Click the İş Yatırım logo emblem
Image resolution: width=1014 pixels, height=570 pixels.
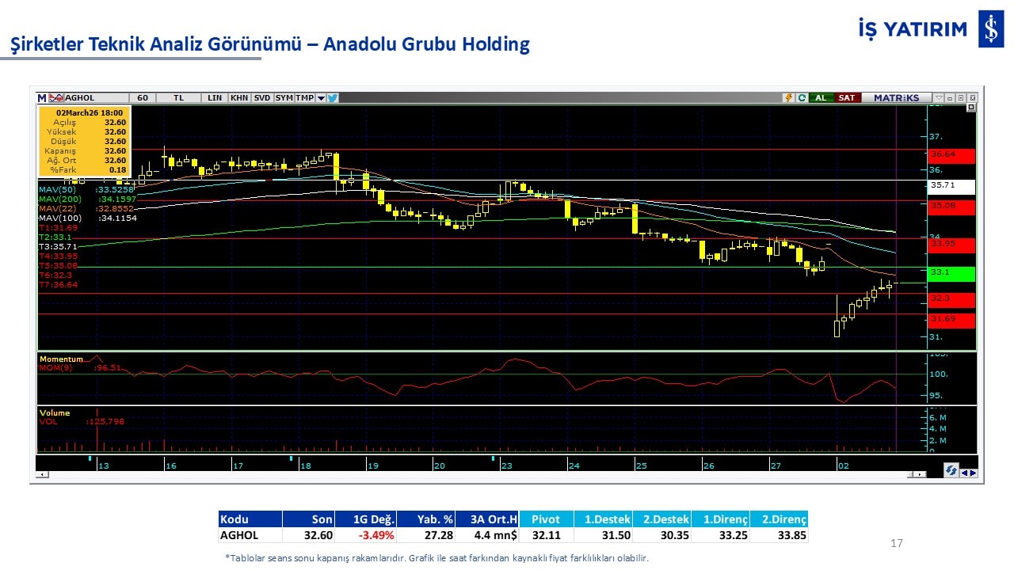[x=990, y=30]
